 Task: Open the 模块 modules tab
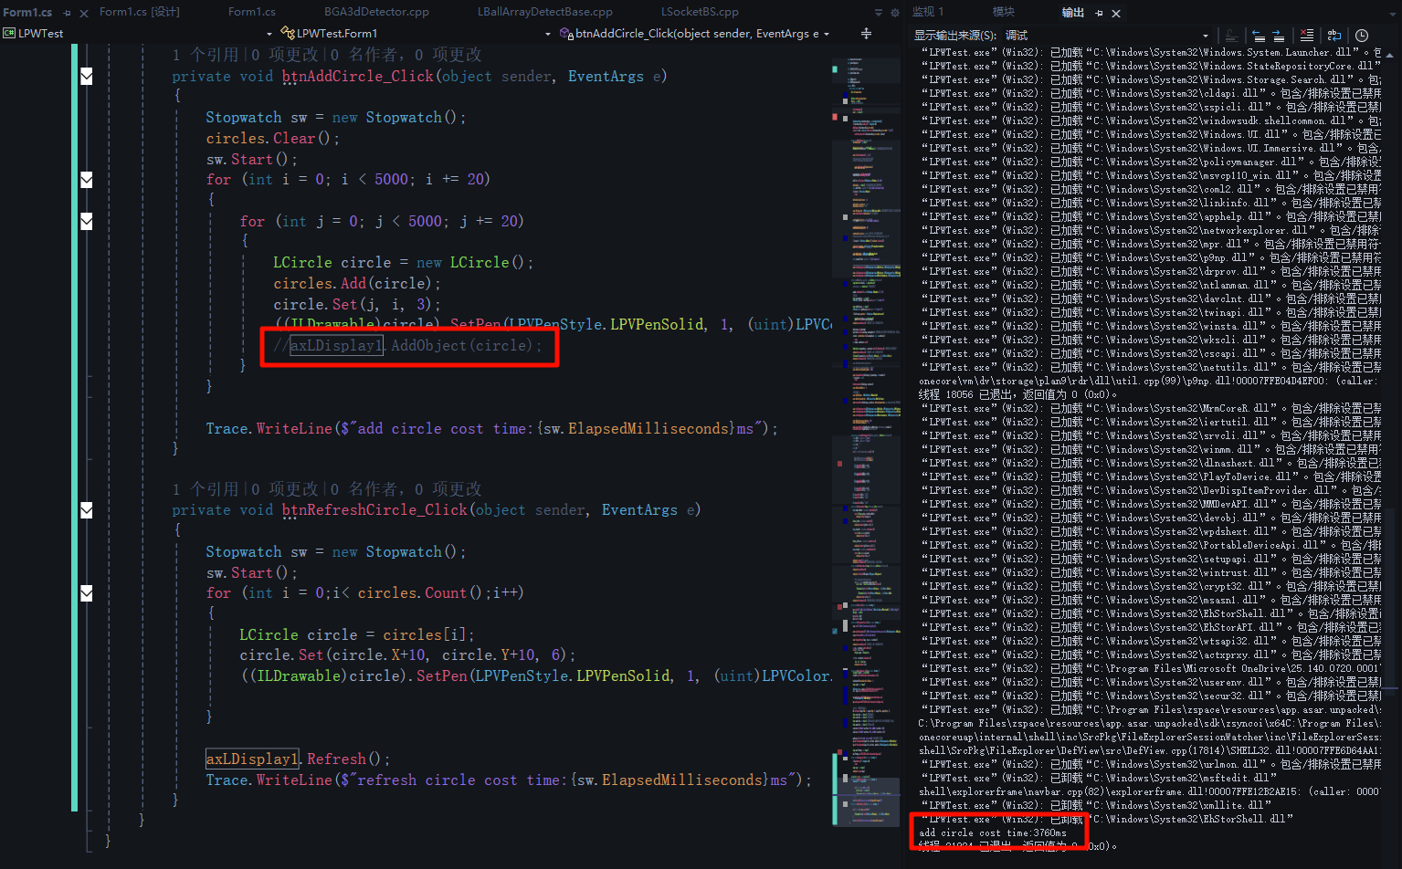(1003, 12)
